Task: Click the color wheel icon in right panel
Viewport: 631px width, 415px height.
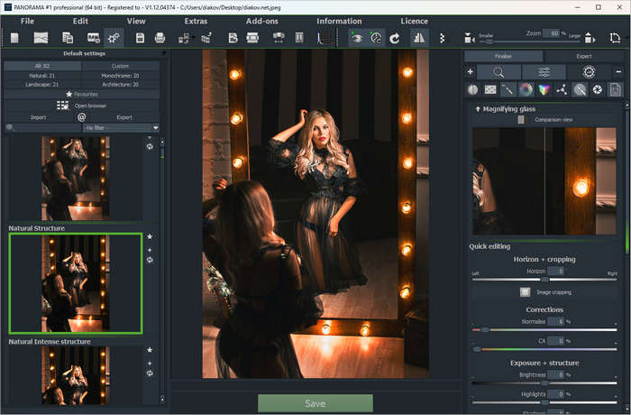Action: 525,89
